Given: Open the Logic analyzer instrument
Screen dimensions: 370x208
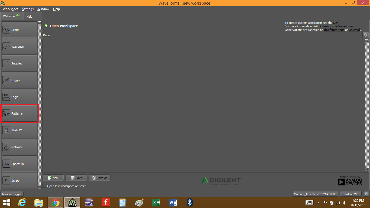Looking at the screenshot, I should (20, 97).
